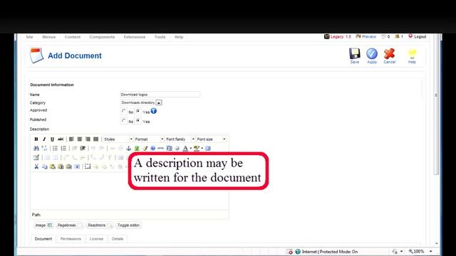Cut selected text with scissors icon
Viewport: 456px width, 256px height.
coord(36,166)
